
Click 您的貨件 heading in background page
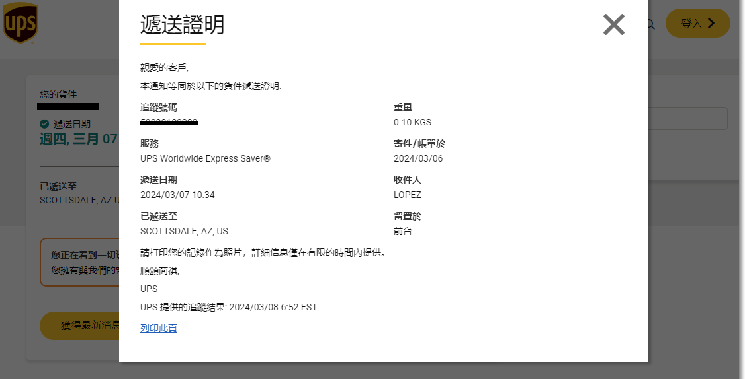[58, 94]
